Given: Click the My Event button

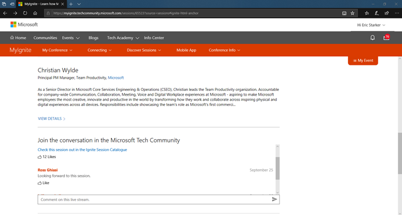Looking at the screenshot, I should coord(363,60).
